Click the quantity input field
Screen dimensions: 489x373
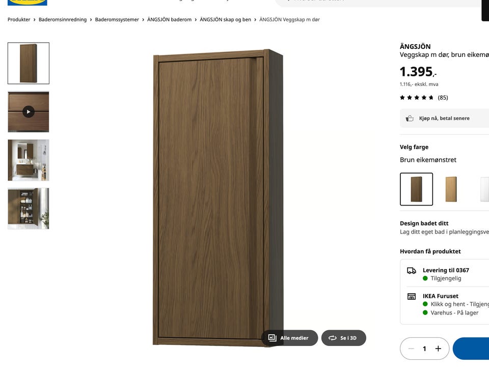pyautogui.click(x=424, y=349)
